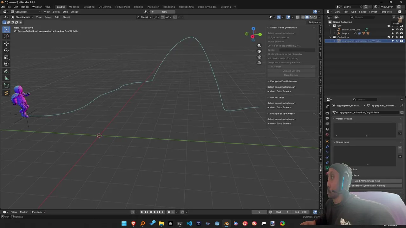Open the viewport Add menu
This screenshot has height=228, width=406.
(57, 17)
